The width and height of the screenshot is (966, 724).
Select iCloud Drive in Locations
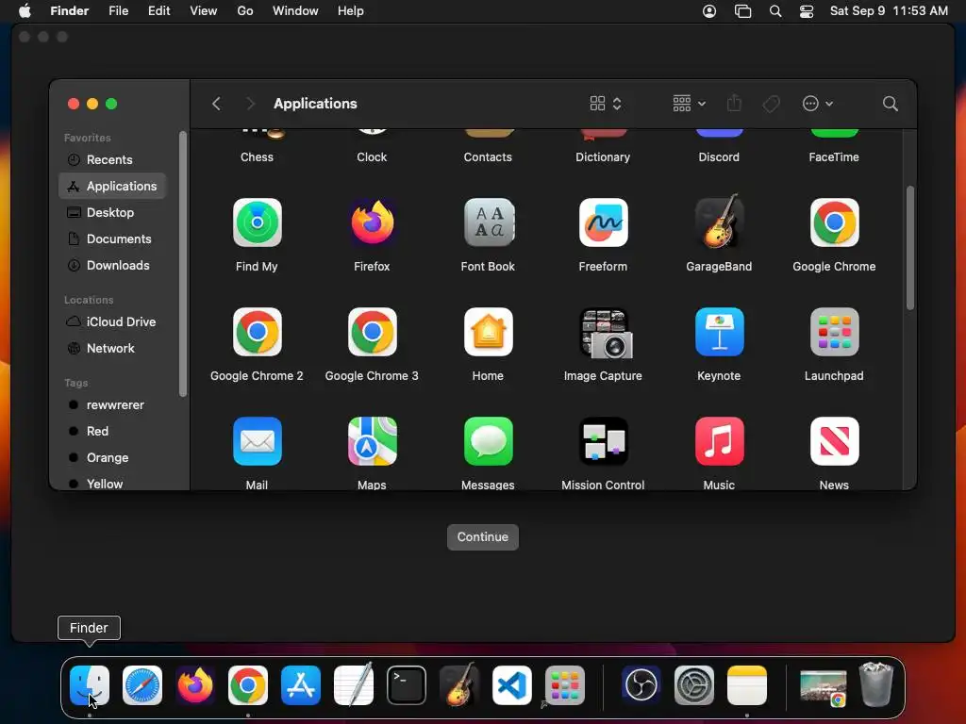112,322
